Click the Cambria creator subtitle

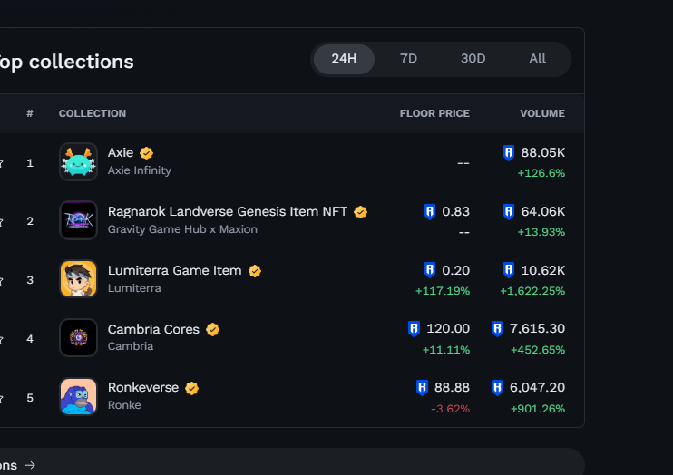tap(130, 346)
